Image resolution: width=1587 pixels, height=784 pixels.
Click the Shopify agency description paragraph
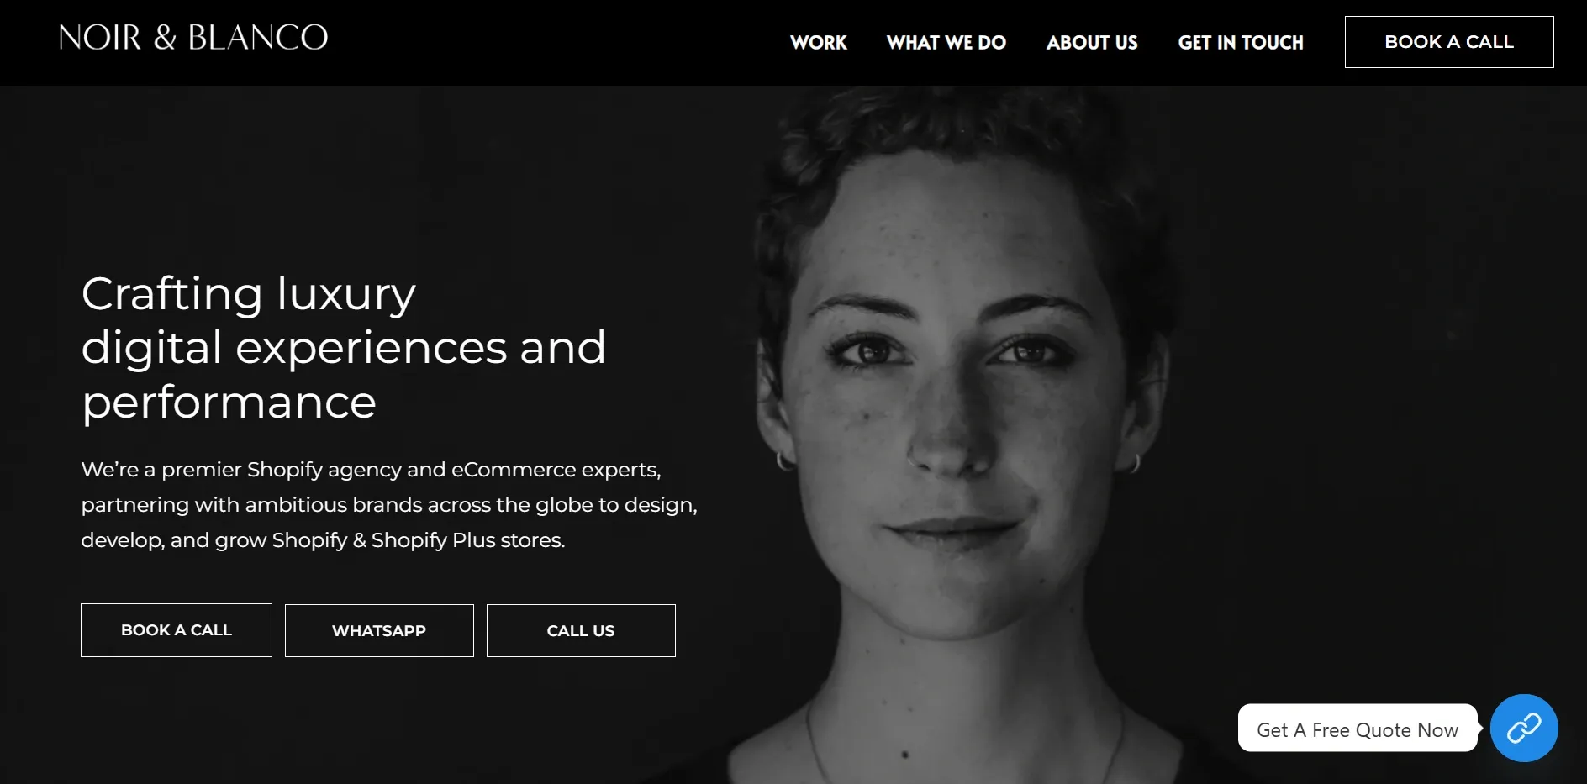pos(389,504)
